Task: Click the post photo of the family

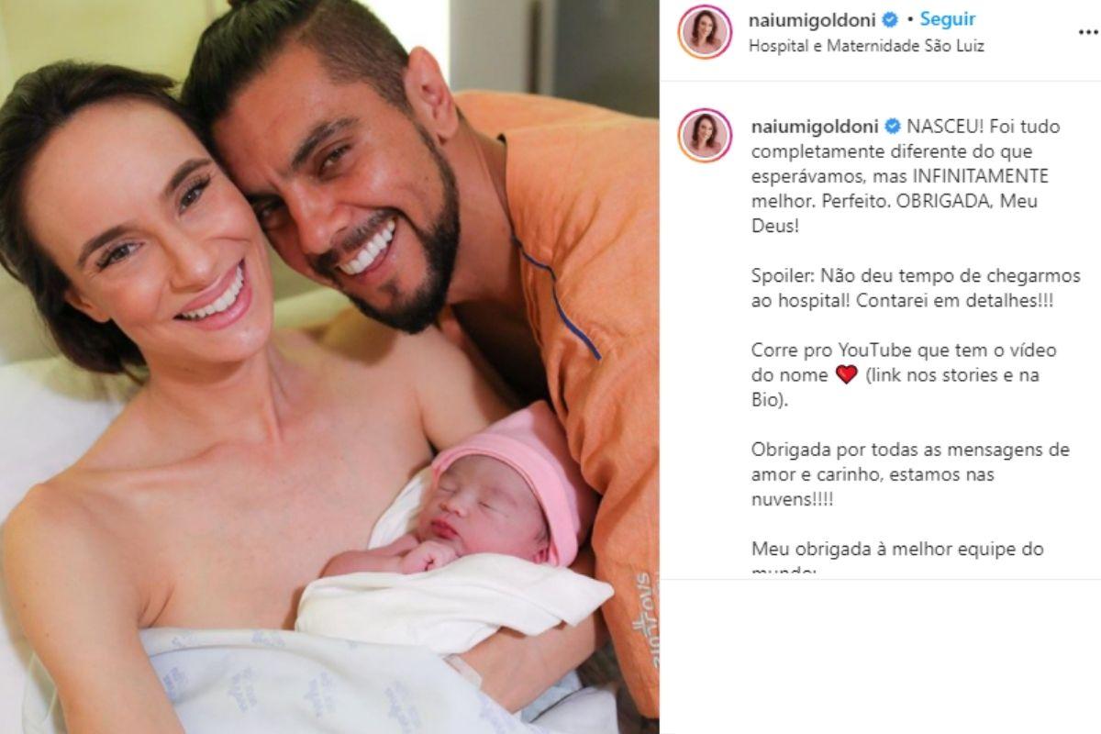Action: click(329, 367)
